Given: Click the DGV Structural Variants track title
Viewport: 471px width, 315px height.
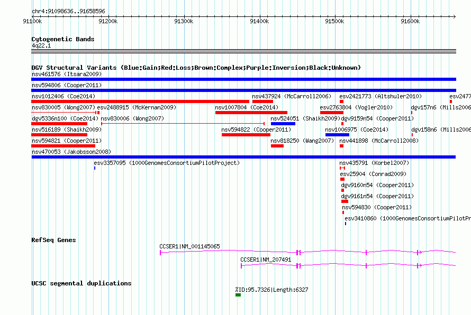Looking at the screenshot, I should pos(196,68).
